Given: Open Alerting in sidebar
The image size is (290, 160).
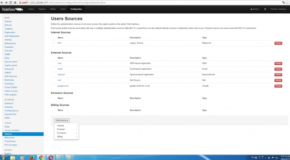Looking at the screenshot, I should [x=8, y=40].
